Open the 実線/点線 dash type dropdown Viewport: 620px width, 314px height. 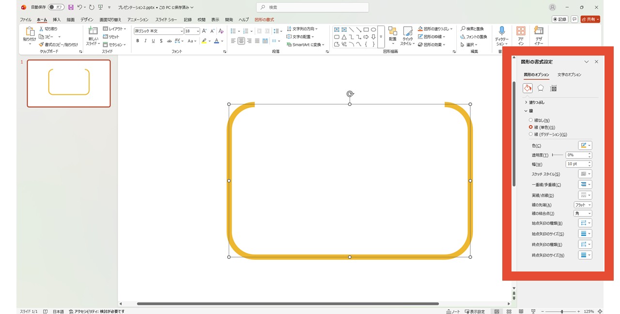point(585,195)
